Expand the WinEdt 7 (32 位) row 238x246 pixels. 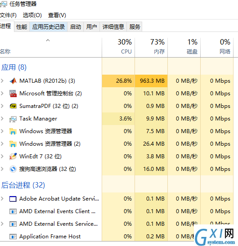click(x=2, y=156)
